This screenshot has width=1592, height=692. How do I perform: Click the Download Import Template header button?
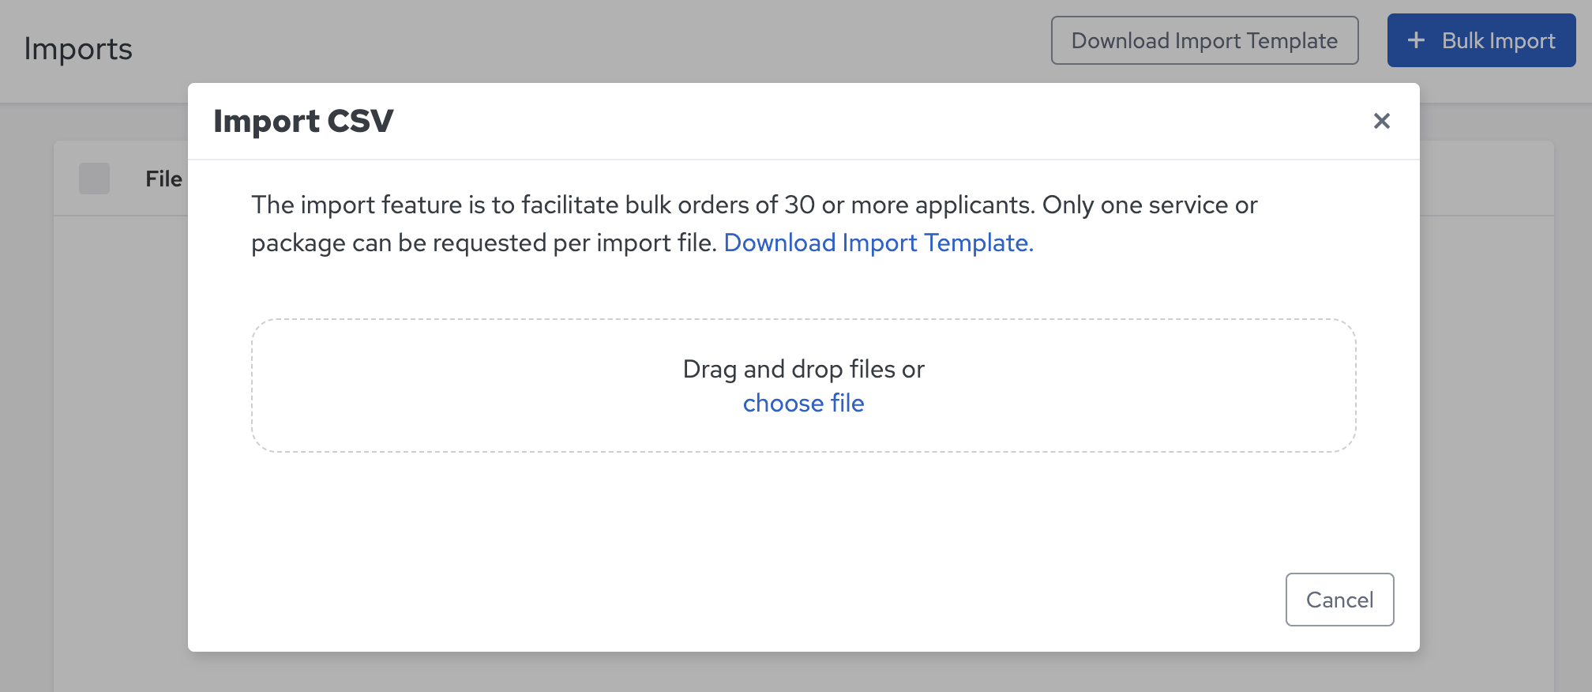[x=1204, y=40]
